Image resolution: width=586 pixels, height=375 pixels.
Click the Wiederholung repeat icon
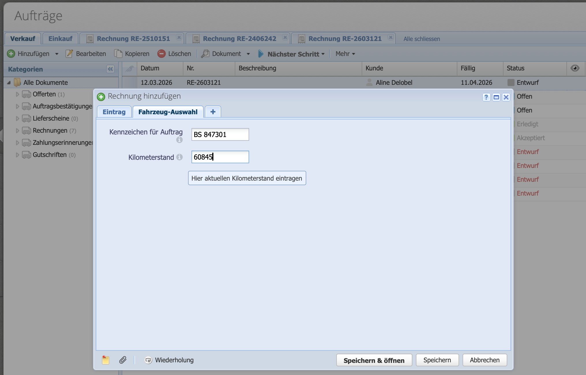(148, 360)
